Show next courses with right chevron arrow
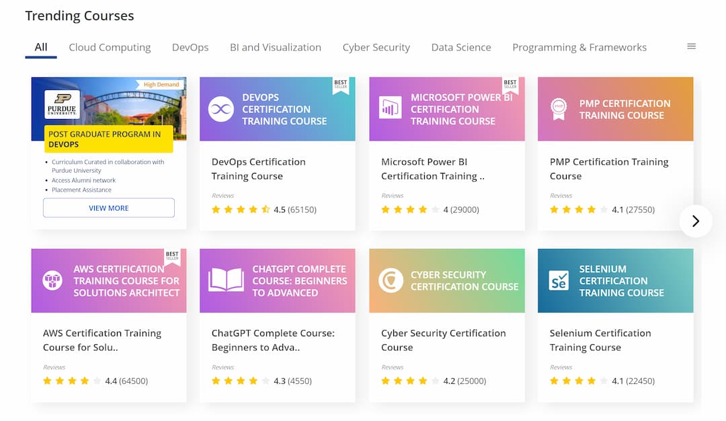Viewport: 726px width, 421px height. (696, 221)
